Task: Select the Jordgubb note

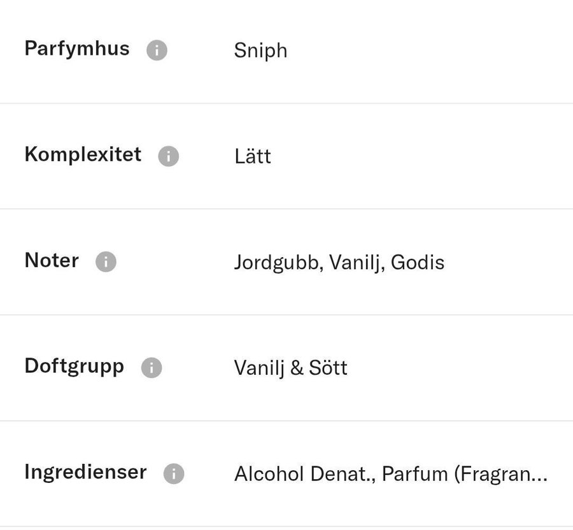Action: [275, 262]
